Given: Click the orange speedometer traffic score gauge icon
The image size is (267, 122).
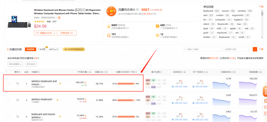Looking at the screenshot, I should pyautogui.click(x=111, y=11).
